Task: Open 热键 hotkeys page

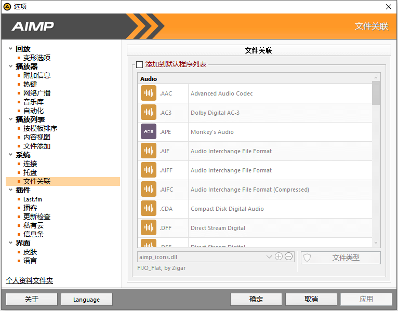Action: [30, 84]
